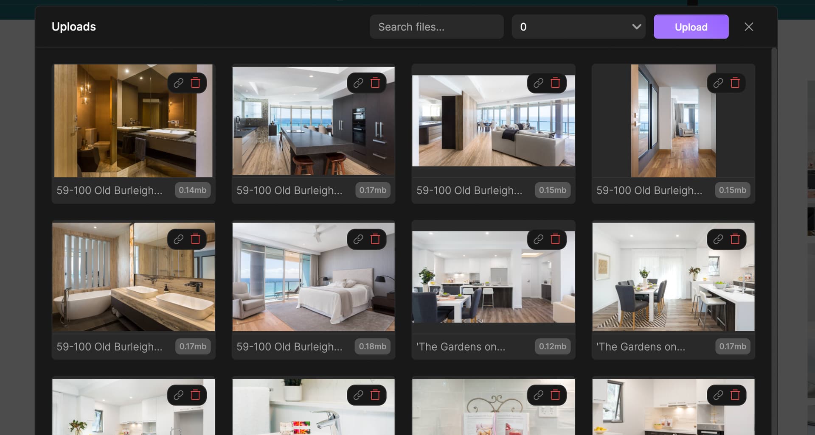
Task: Delete the kitchen island image
Action: 375,83
